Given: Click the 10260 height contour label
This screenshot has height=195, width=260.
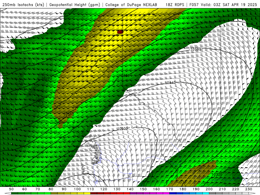Looking at the screenshot, I should (x=9, y=112).
